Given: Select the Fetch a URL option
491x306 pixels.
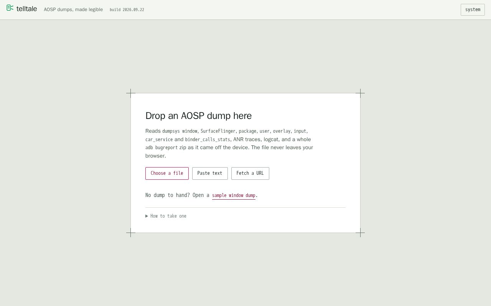Looking at the screenshot, I should point(250,173).
